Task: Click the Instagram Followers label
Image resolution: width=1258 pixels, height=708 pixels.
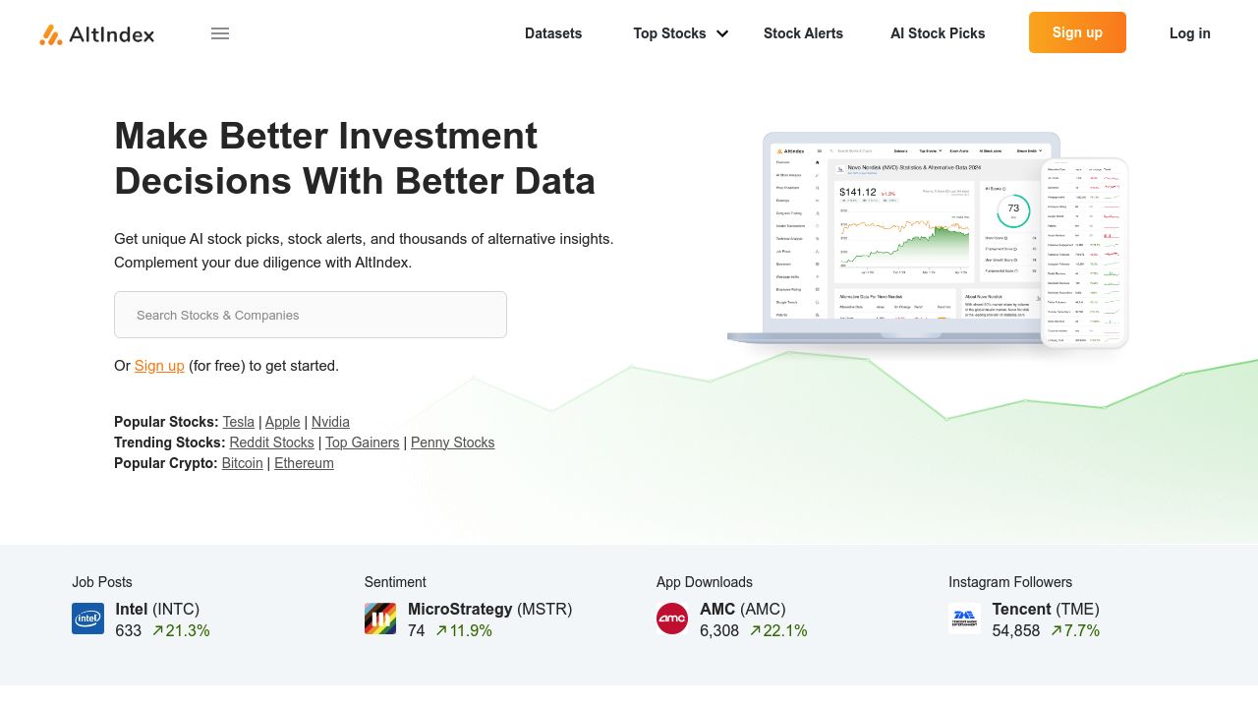Action: [1010, 582]
